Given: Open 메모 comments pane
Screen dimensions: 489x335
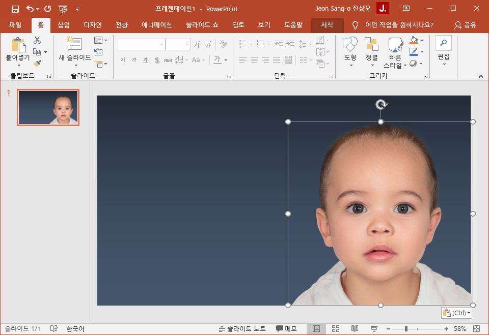Looking at the screenshot, I should point(286,328).
